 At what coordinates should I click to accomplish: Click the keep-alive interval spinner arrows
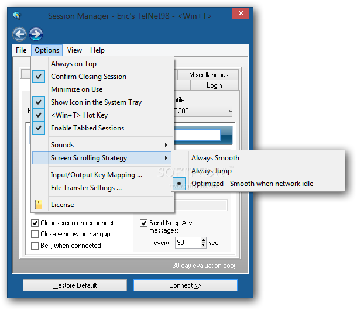point(204,243)
